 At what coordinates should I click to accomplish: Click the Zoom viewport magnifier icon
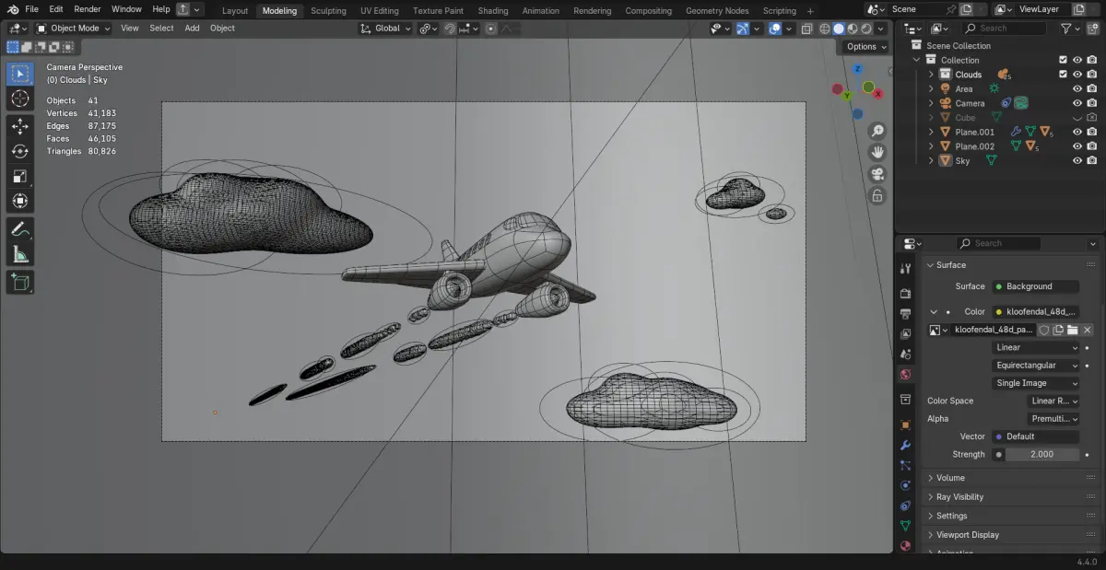[877, 132]
